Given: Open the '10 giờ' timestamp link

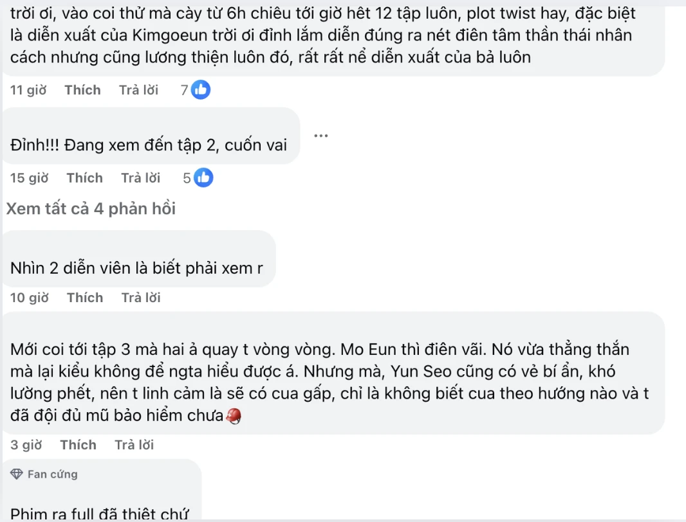Looking at the screenshot, I should [30, 298].
